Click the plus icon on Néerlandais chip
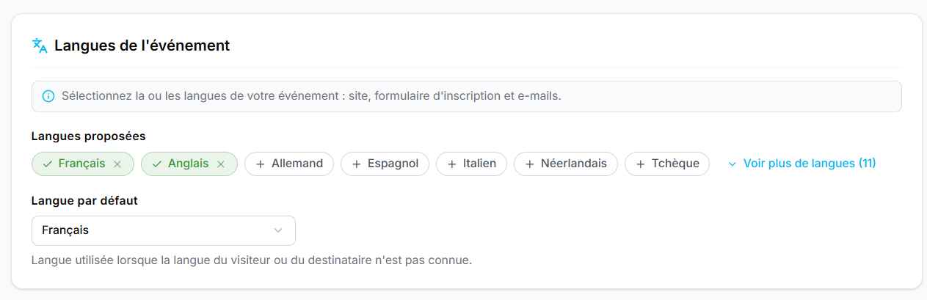 pyautogui.click(x=529, y=164)
